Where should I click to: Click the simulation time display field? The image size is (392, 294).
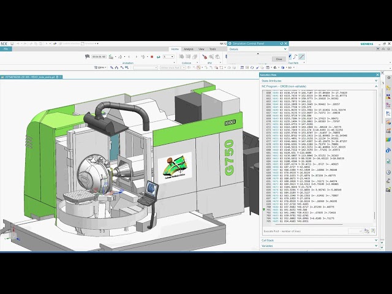[x=99, y=57]
